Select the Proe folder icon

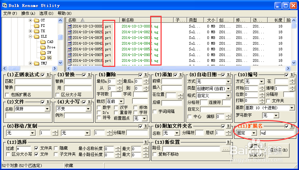click(x=43, y=47)
